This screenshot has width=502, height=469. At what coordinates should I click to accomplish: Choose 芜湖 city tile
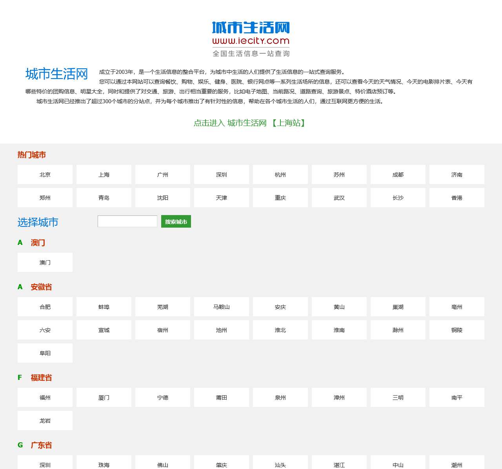(x=163, y=307)
